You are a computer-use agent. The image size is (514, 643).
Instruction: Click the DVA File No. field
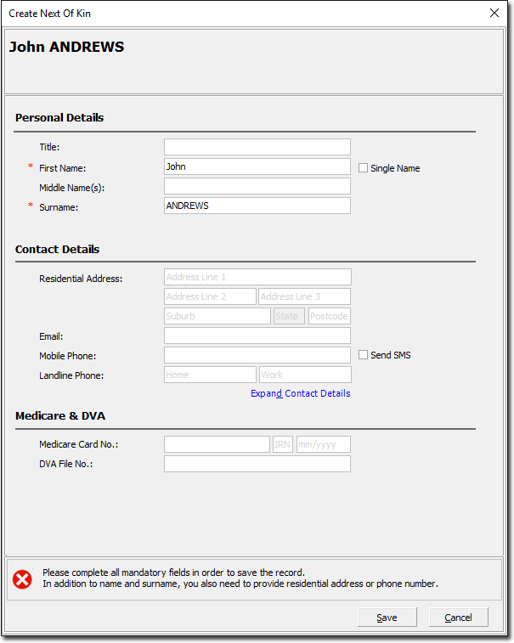point(257,464)
